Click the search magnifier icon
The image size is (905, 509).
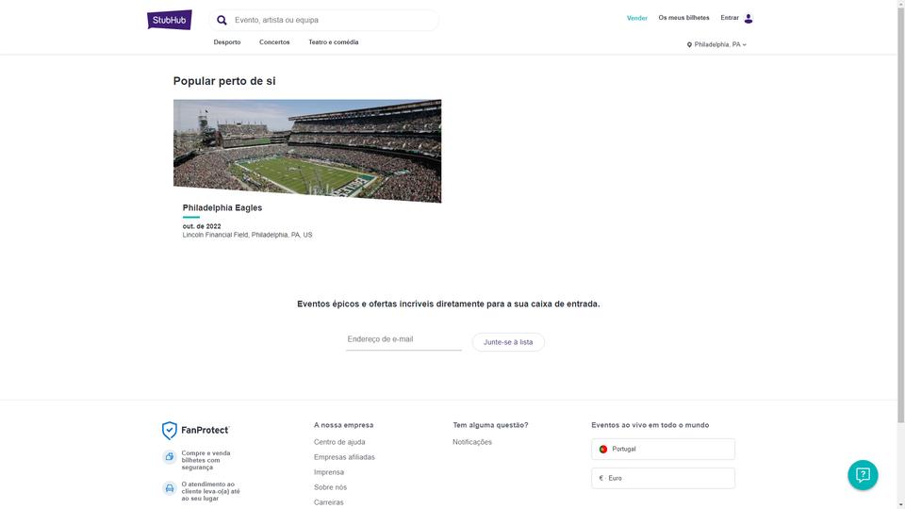click(222, 20)
